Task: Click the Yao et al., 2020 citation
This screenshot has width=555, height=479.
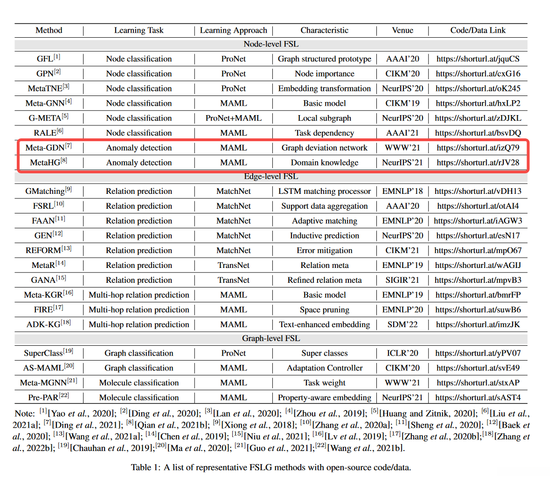Action: [82, 414]
